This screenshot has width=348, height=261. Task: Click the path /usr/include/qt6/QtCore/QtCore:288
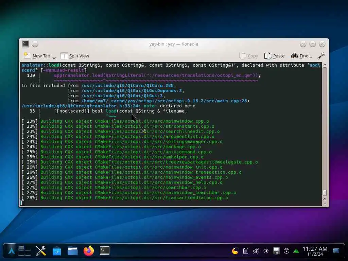[127, 85]
